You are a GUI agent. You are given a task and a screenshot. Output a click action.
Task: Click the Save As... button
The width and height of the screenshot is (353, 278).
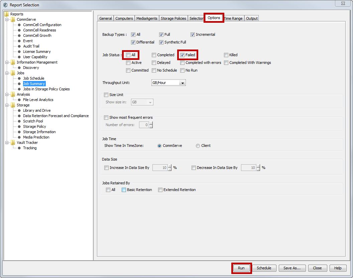(x=292, y=268)
